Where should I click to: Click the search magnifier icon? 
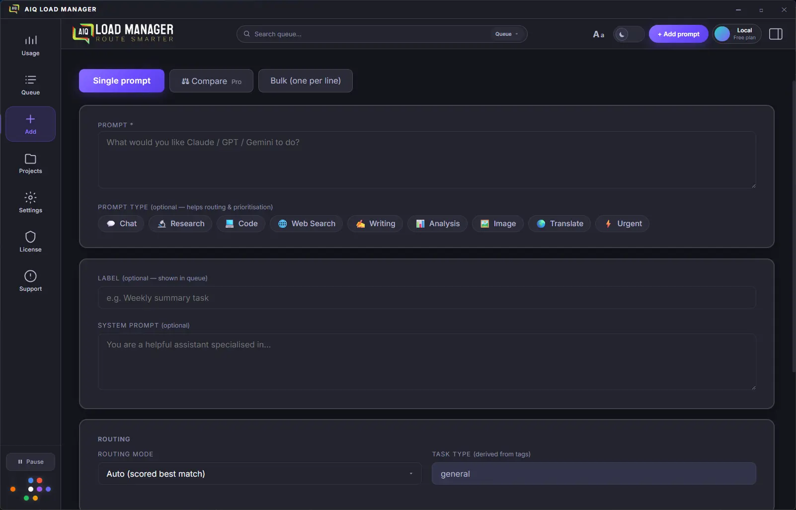coord(246,34)
